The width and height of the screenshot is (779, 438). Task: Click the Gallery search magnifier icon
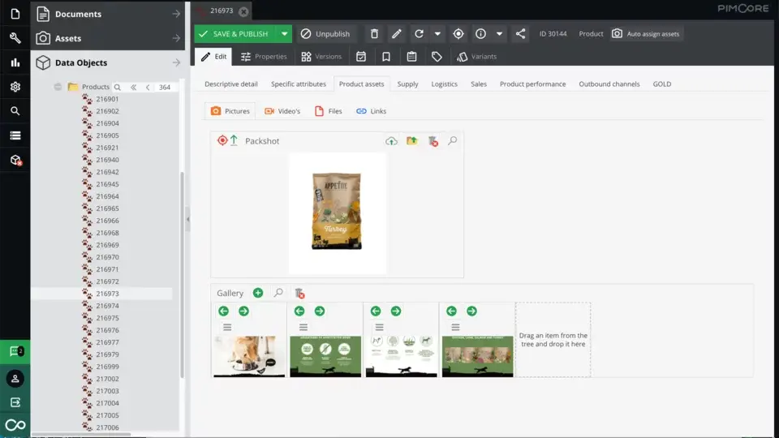278,293
